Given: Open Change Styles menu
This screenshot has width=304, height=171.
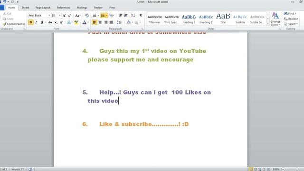Looking at the screenshot, I should [x=275, y=19].
